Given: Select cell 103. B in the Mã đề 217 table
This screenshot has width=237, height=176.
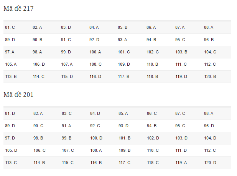Looking at the screenshot, I should pos(181,52).
